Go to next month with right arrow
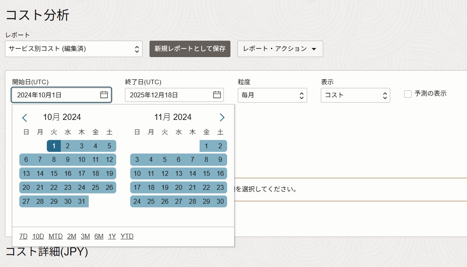Image resolution: width=467 pixels, height=267 pixels. (x=222, y=117)
